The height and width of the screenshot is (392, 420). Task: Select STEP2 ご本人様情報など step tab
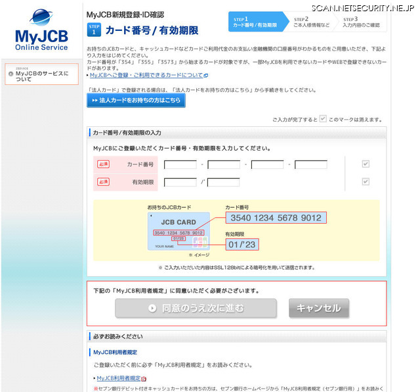tap(312, 22)
